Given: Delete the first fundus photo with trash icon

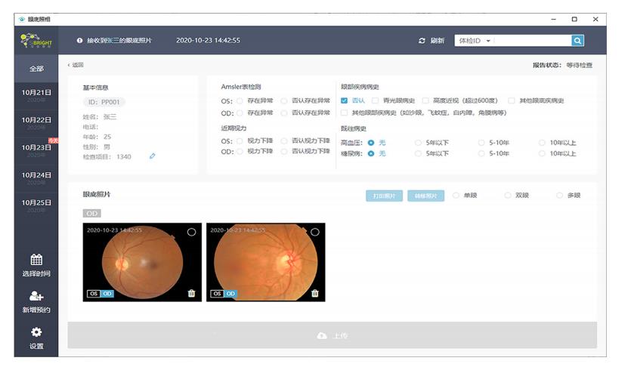Looking at the screenshot, I should [x=191, y=293].
